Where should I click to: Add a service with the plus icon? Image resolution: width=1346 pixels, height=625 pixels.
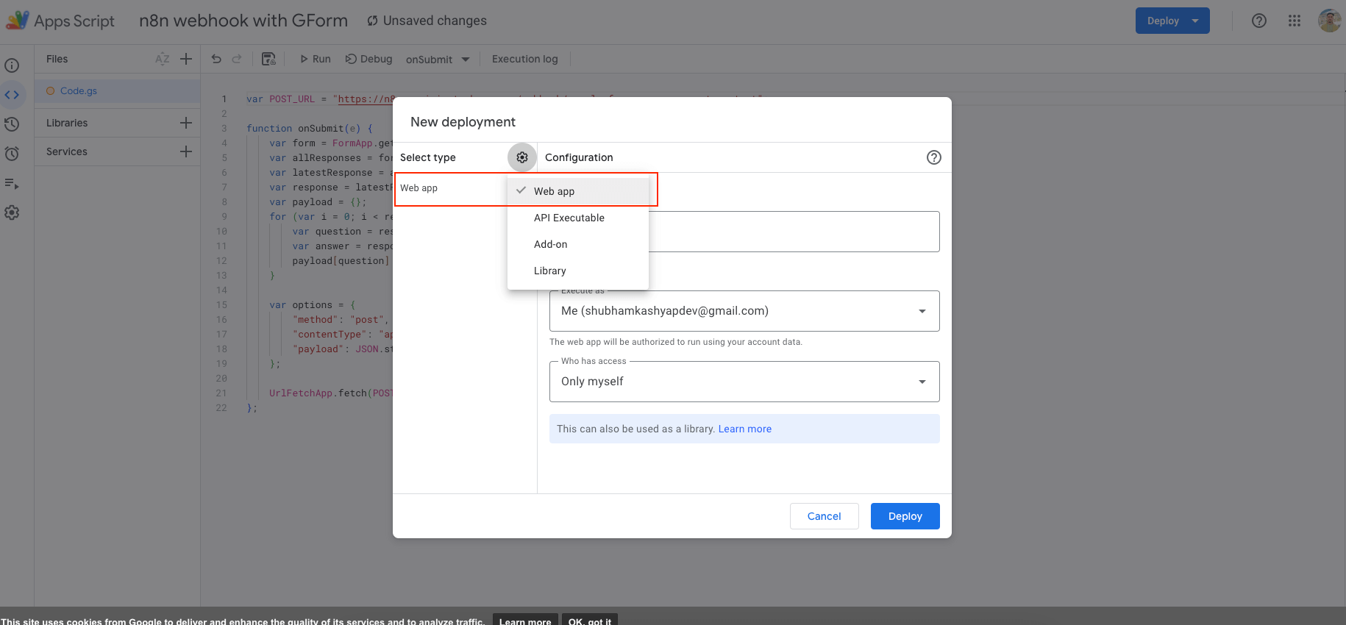click(186, 151)
